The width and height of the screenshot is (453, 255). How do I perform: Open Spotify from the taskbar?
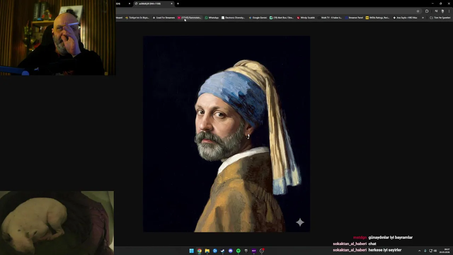238,251
